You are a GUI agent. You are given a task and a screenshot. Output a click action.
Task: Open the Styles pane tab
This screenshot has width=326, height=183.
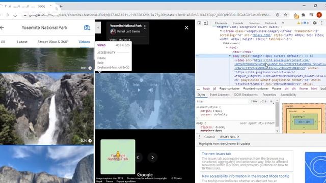(x=201, y=95)
